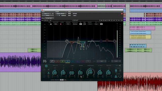Click the COMPARE button
162x91 pixels.
tap(64, 16)
